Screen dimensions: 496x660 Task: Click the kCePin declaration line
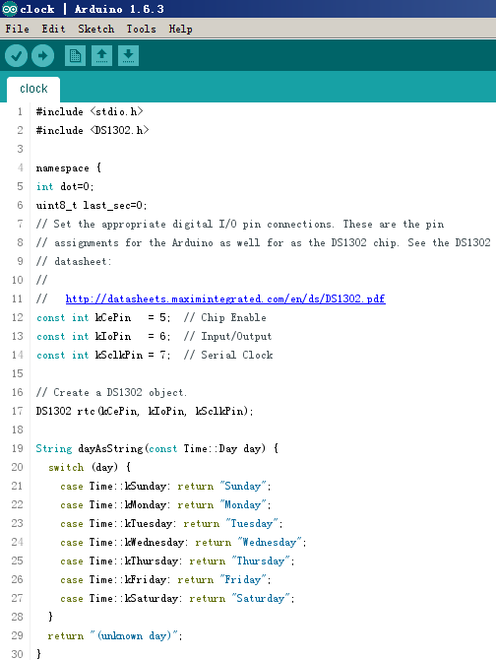tap(151, 318)
